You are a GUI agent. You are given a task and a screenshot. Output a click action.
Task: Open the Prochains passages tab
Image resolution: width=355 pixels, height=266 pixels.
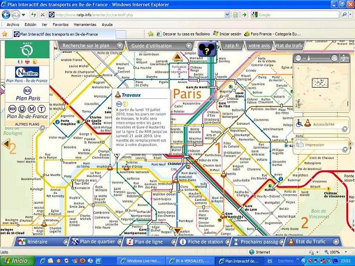coord(258,242)
